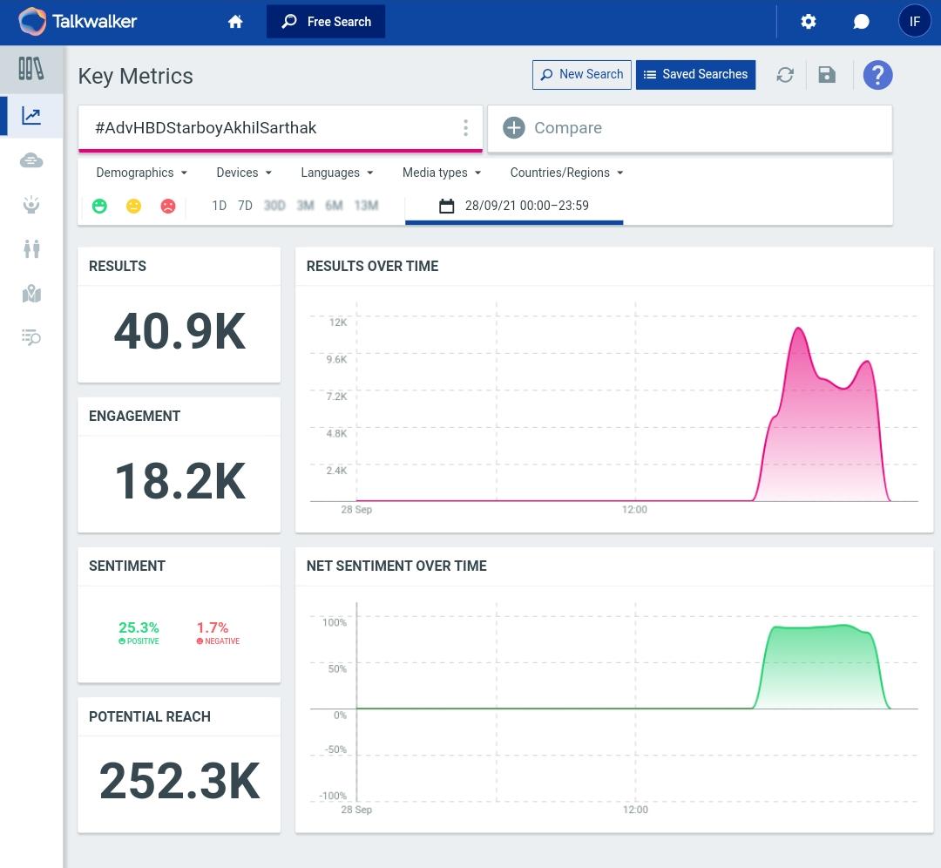941x868 pixels.
Task: Click the plus icon next to Compare
Action: click(514, 128)
